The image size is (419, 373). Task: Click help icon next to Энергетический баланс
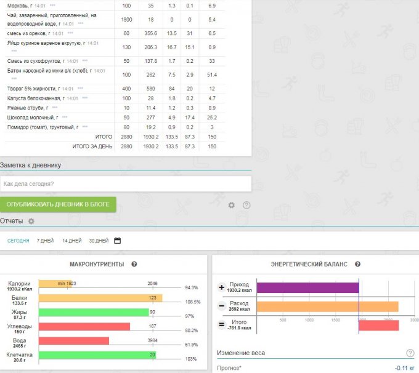[358, 264]
